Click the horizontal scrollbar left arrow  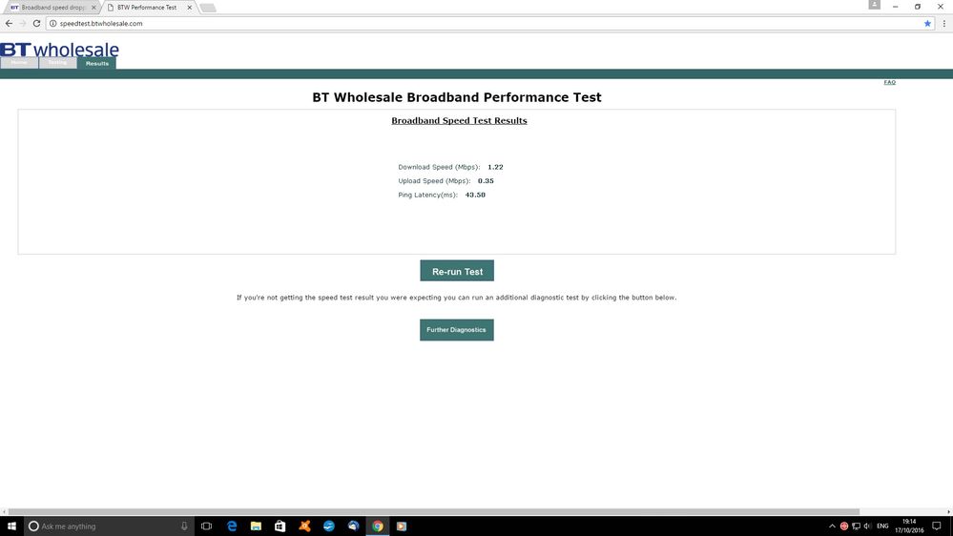click(x=4, y=512)
